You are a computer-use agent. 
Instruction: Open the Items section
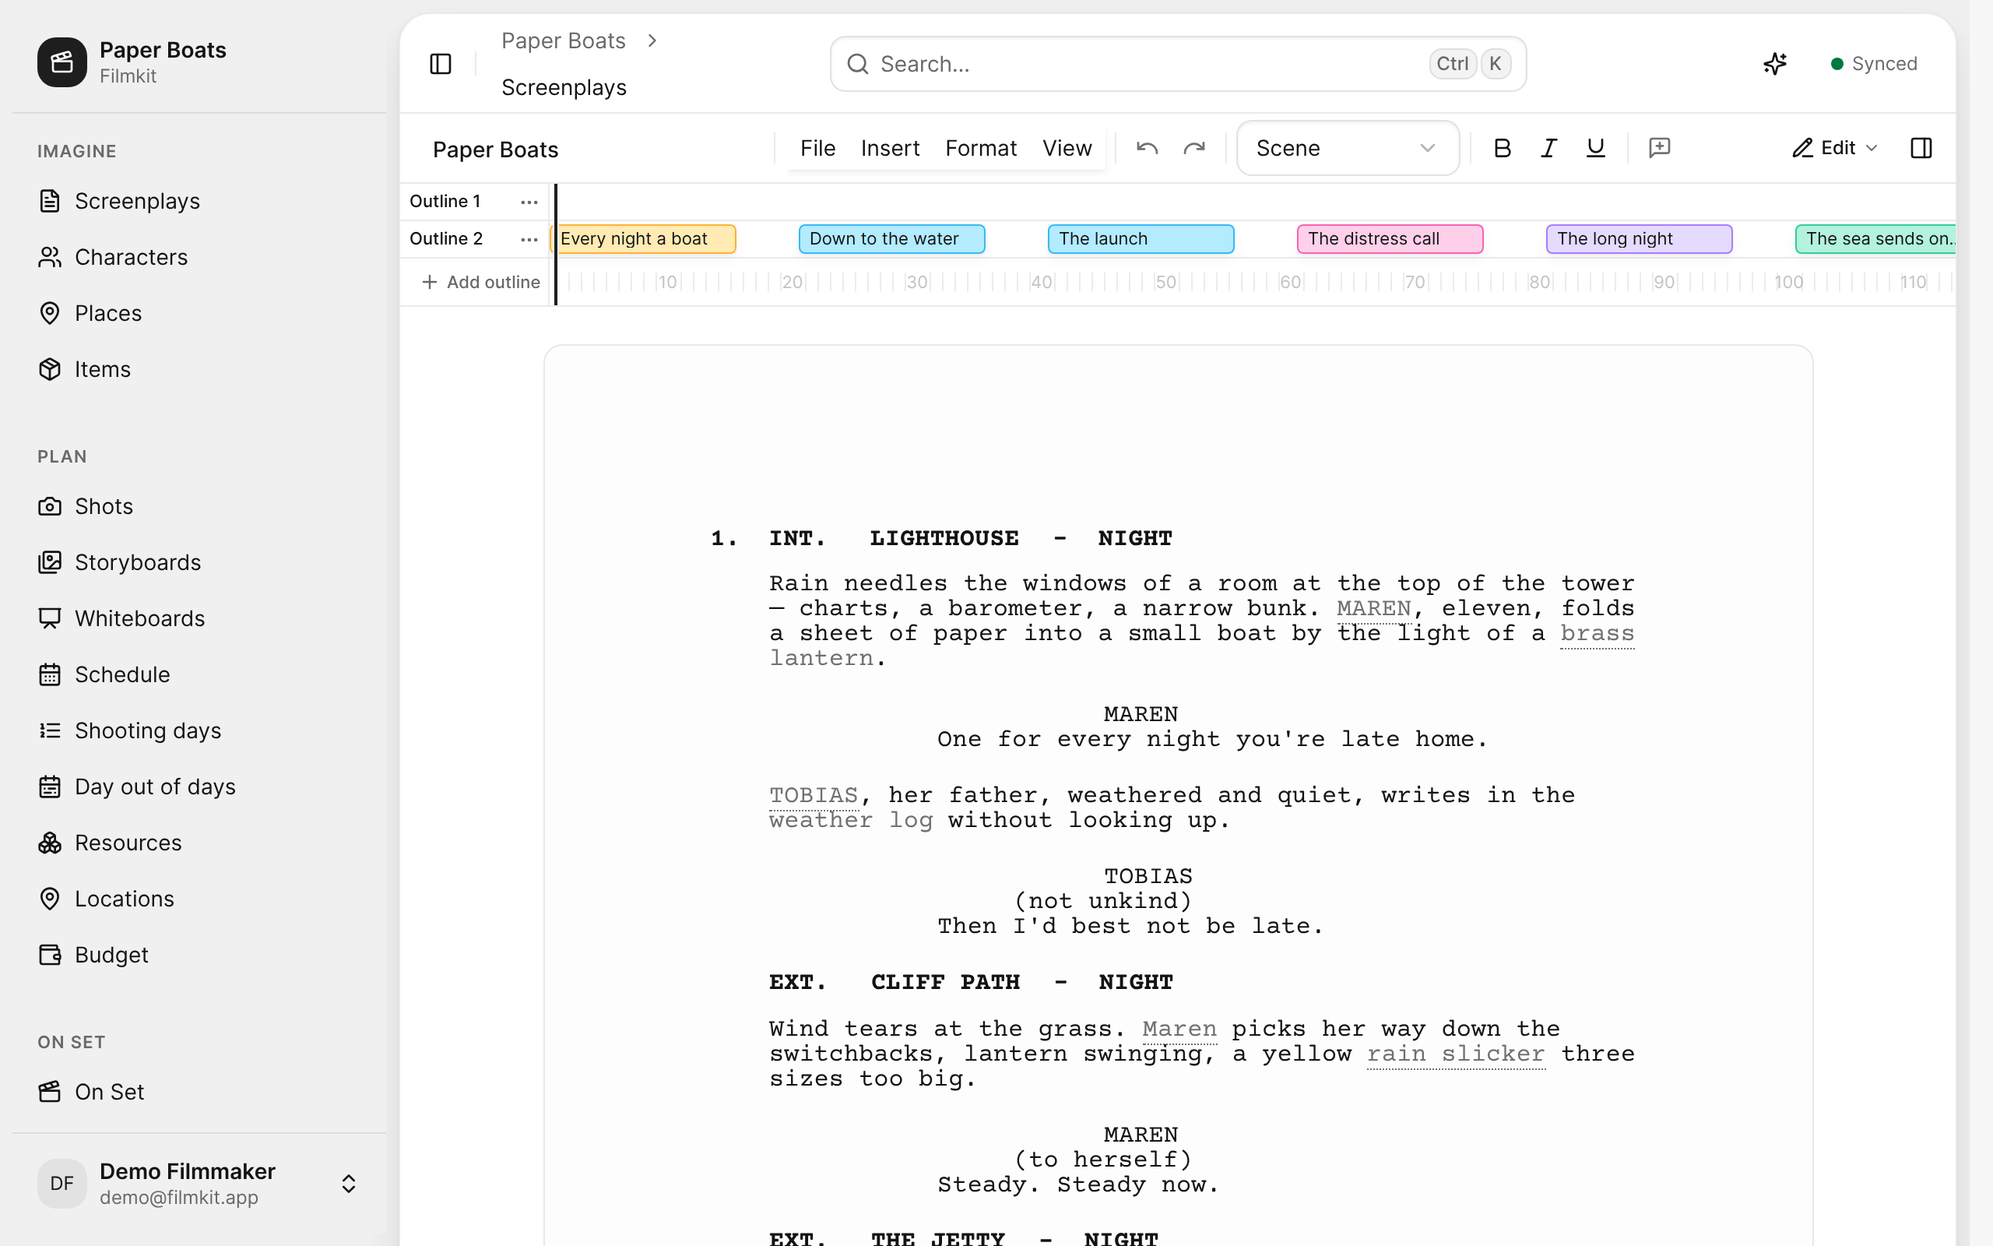(x=199, y=369)
